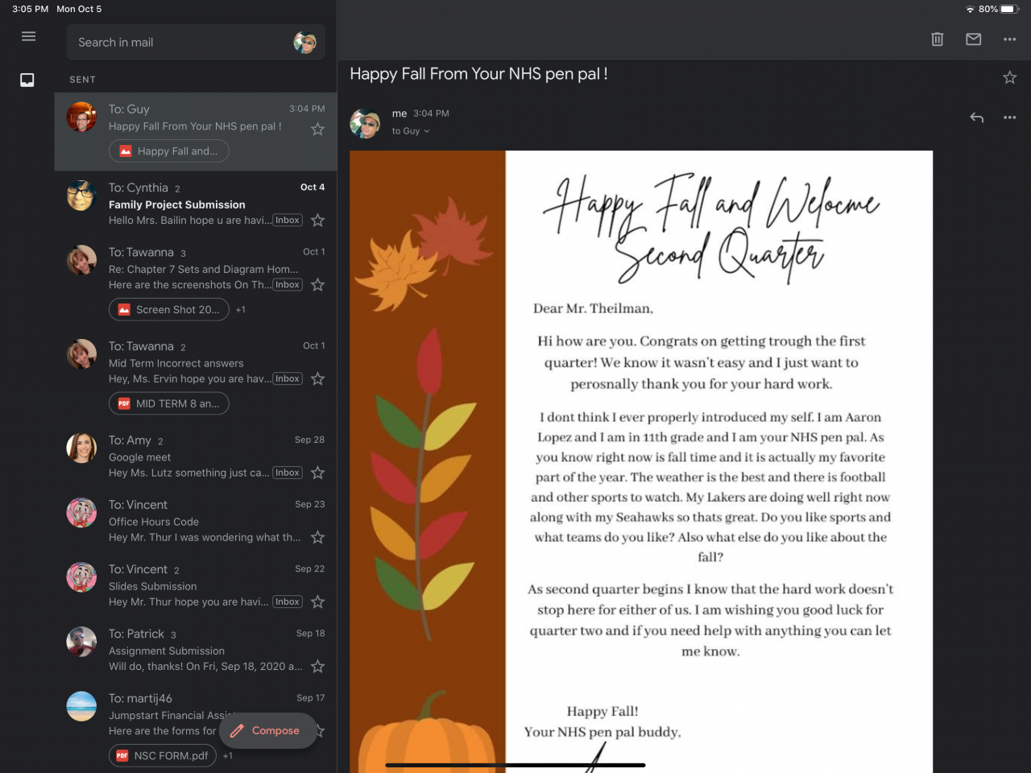
Task: Star the Family Project Submission email
Action: (x=317, y=220)
